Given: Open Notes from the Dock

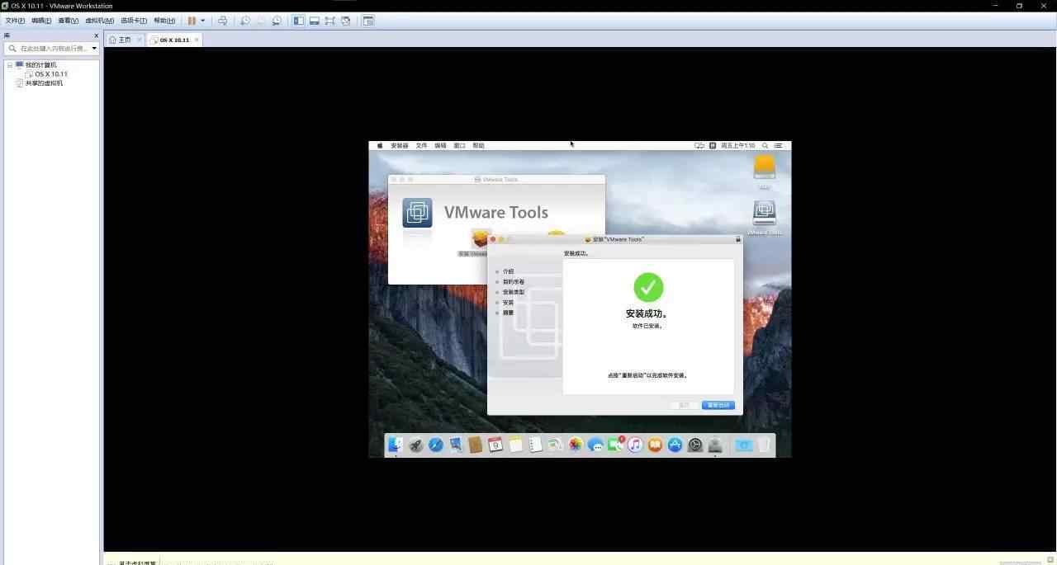Looking at the screenshot, I should tap(516, 445).
